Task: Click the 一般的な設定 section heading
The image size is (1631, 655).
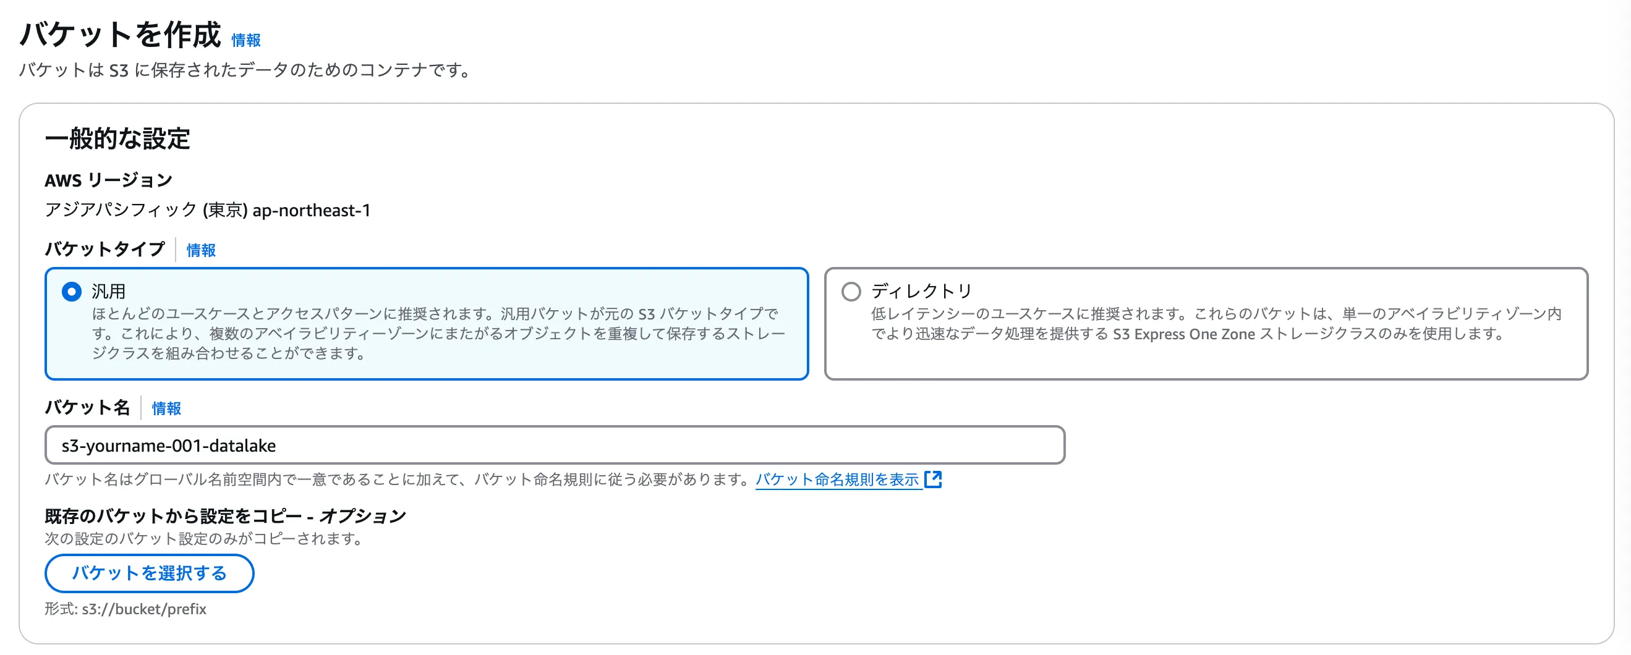Action: (x=117, y=138)
